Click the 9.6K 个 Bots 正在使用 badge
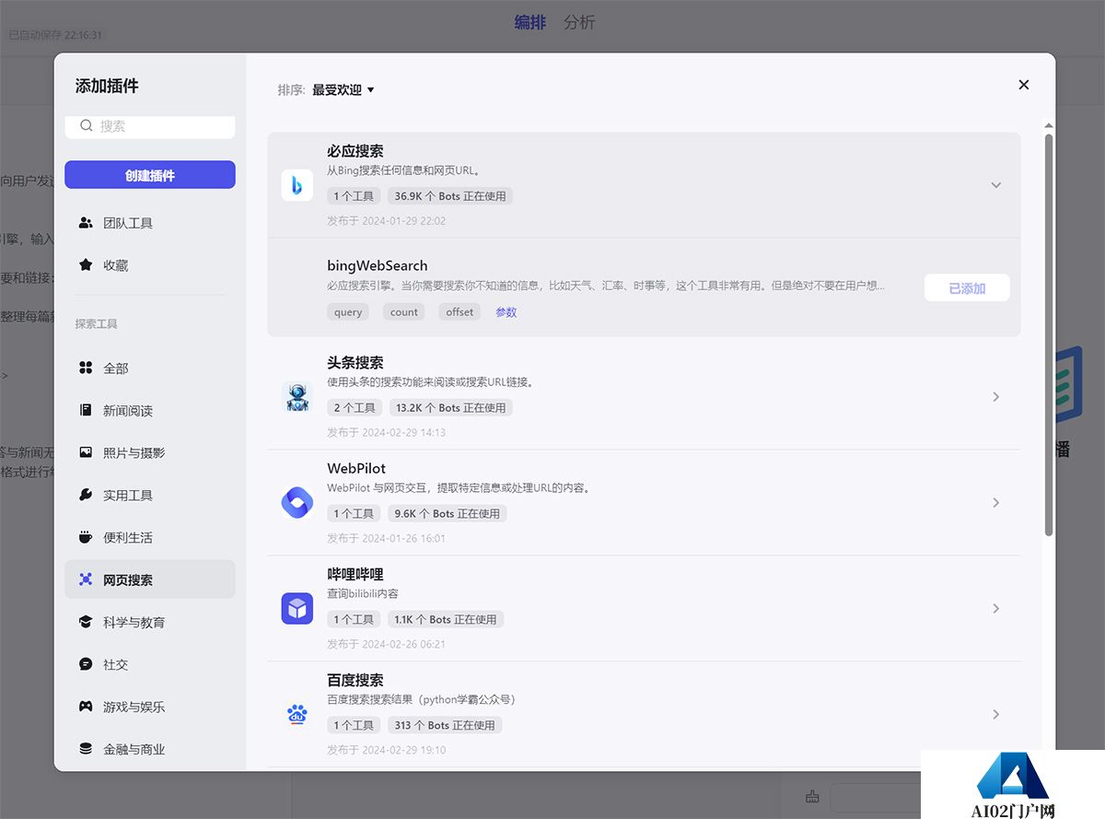 [448, 514]
